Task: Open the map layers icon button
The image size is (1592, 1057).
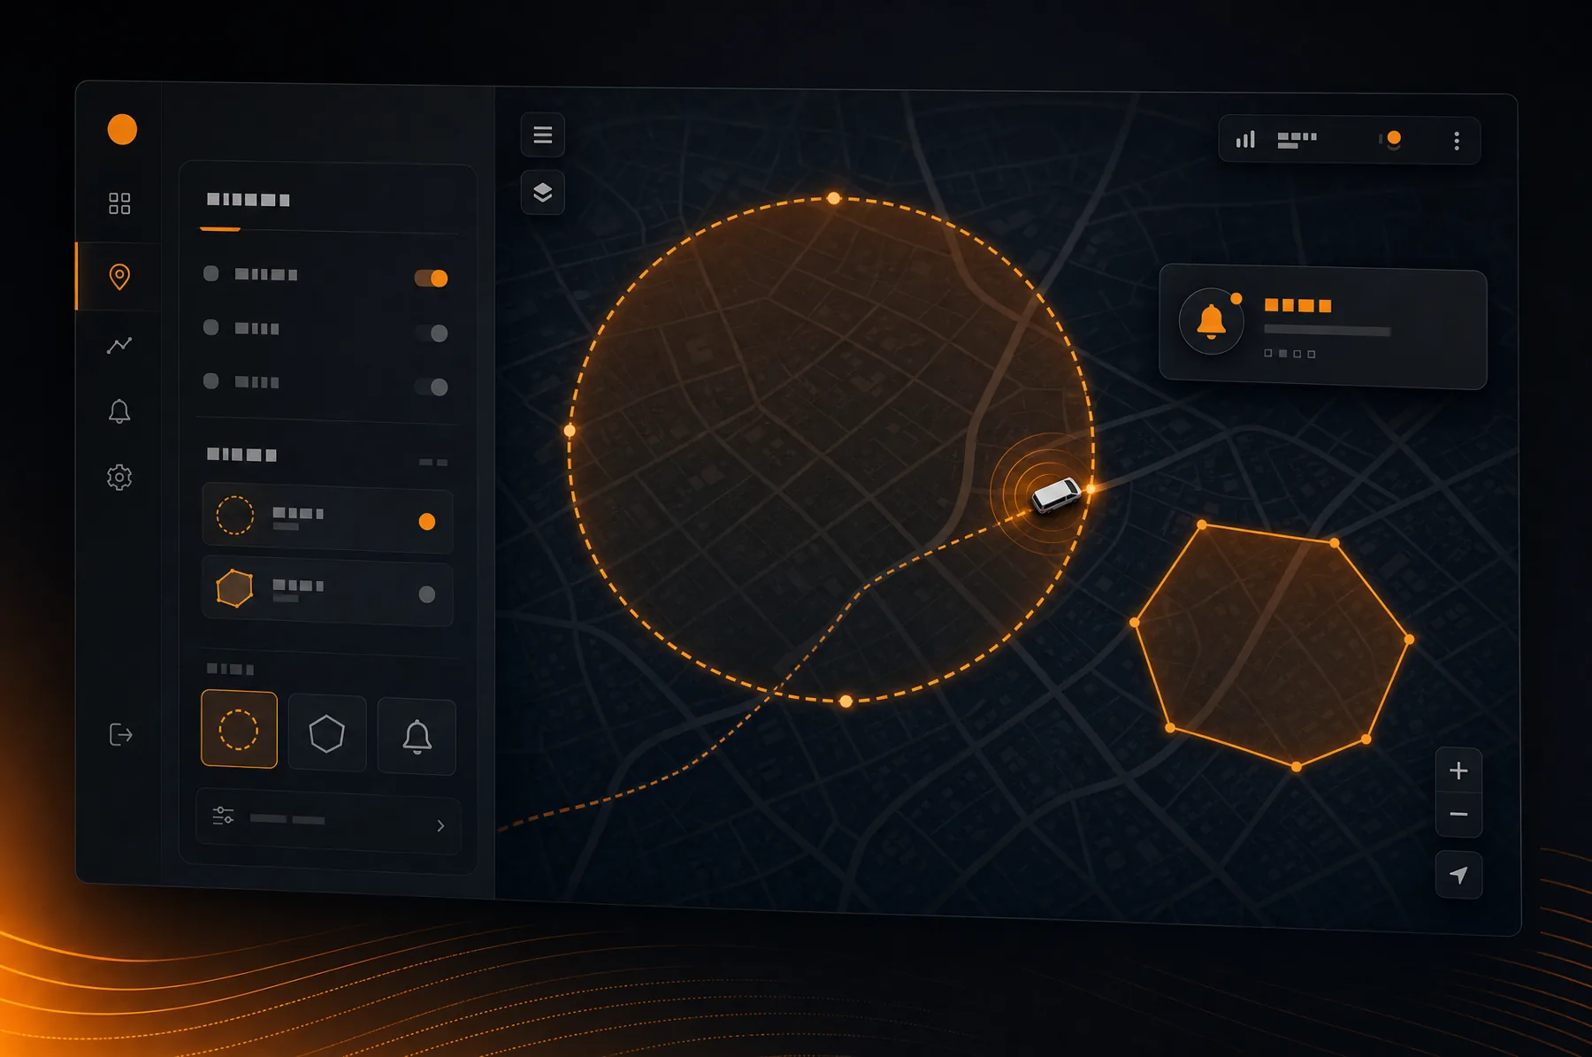Action: pos(543,192)
